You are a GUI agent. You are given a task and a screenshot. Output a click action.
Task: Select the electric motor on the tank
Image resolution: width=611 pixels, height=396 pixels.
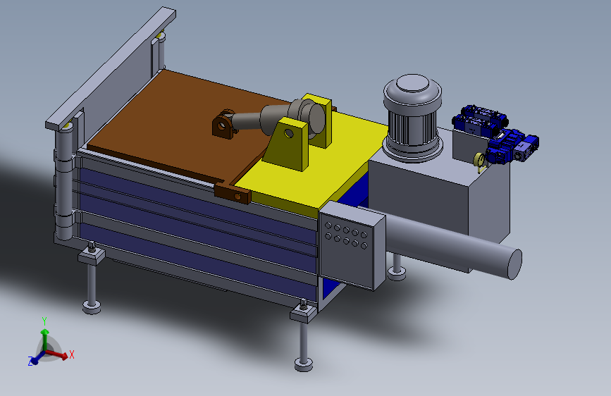point(412,118)
